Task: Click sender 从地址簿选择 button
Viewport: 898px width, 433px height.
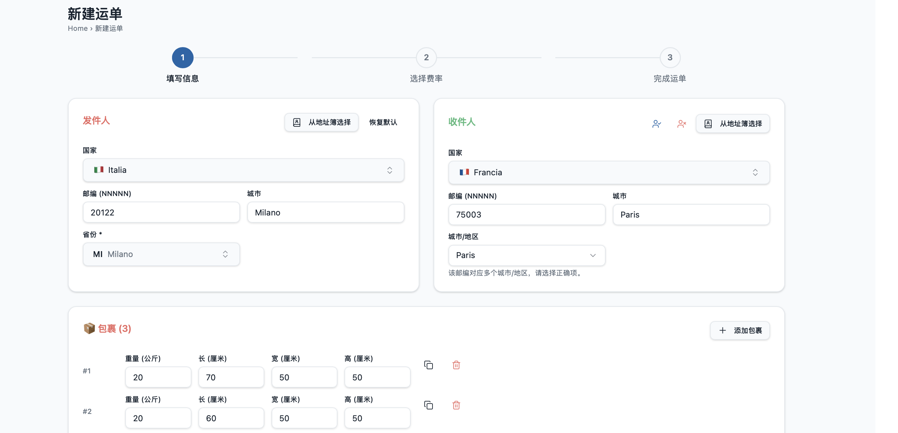Action: [321, 122]
